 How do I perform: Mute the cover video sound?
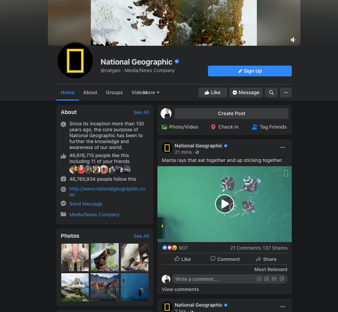(293, 40)
